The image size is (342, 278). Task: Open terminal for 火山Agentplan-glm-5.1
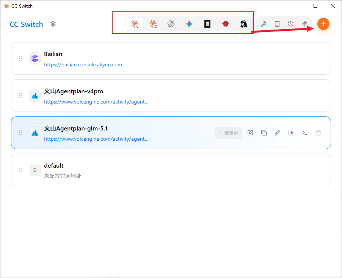click(x=305, y=133)
